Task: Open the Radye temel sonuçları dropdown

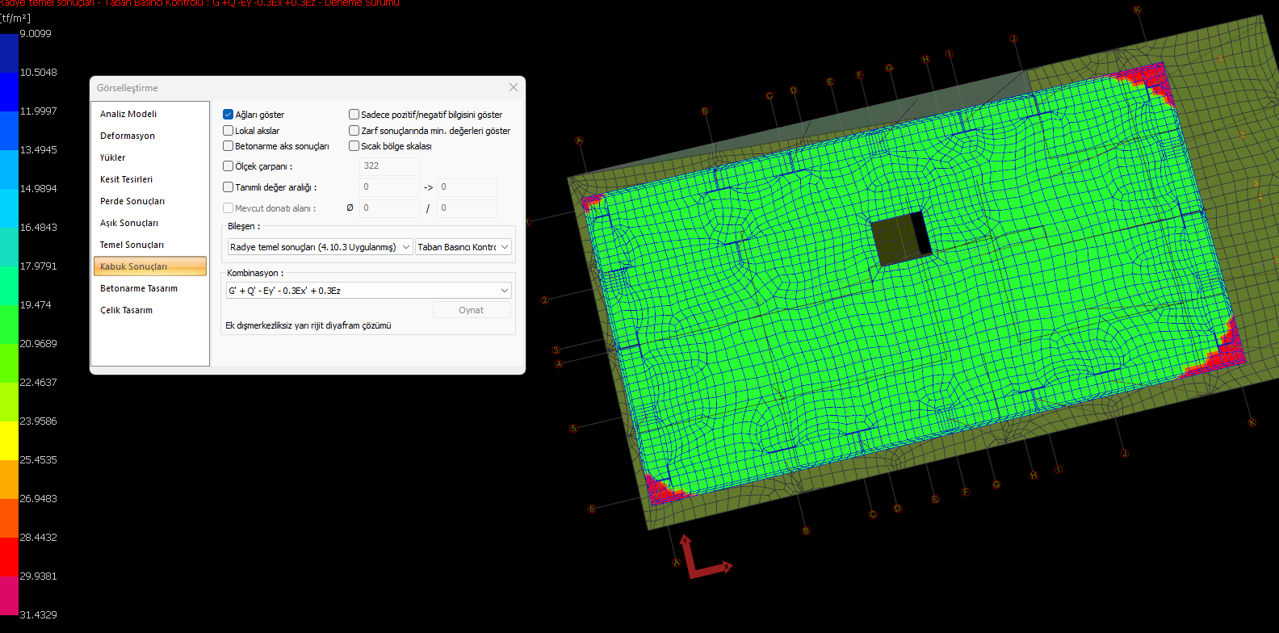Action: point(321,247)
